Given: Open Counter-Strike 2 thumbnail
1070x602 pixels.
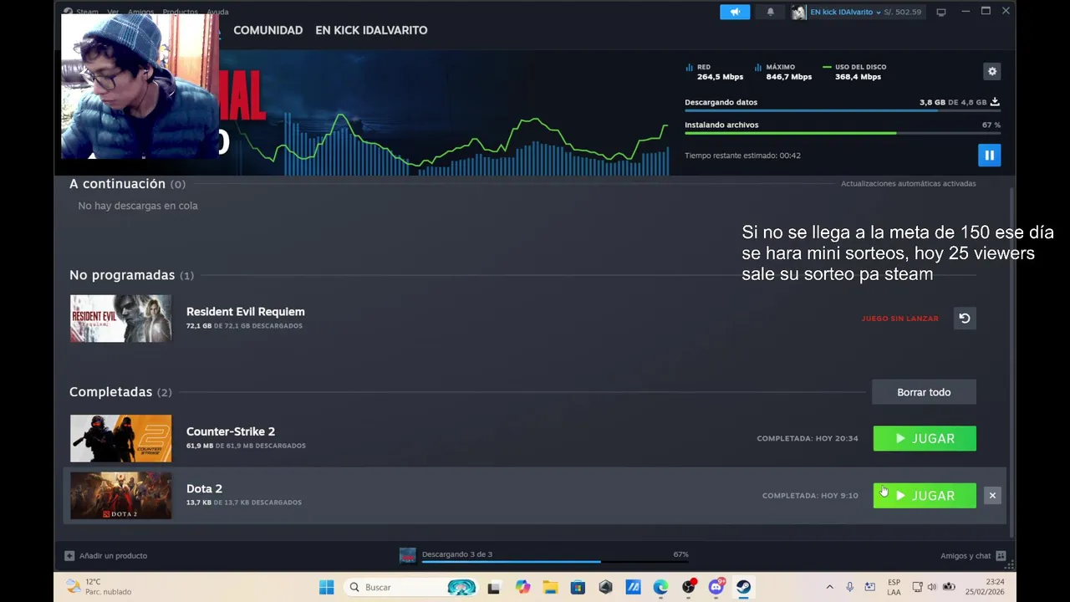Looking at the screenshot, I should coord(120,438).
